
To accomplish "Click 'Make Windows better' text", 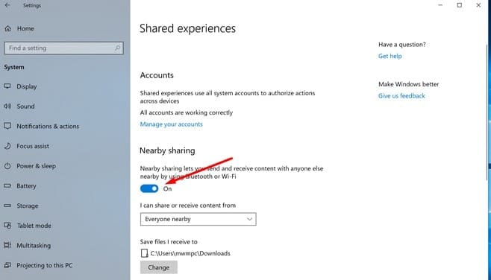I will click(409, 84).
